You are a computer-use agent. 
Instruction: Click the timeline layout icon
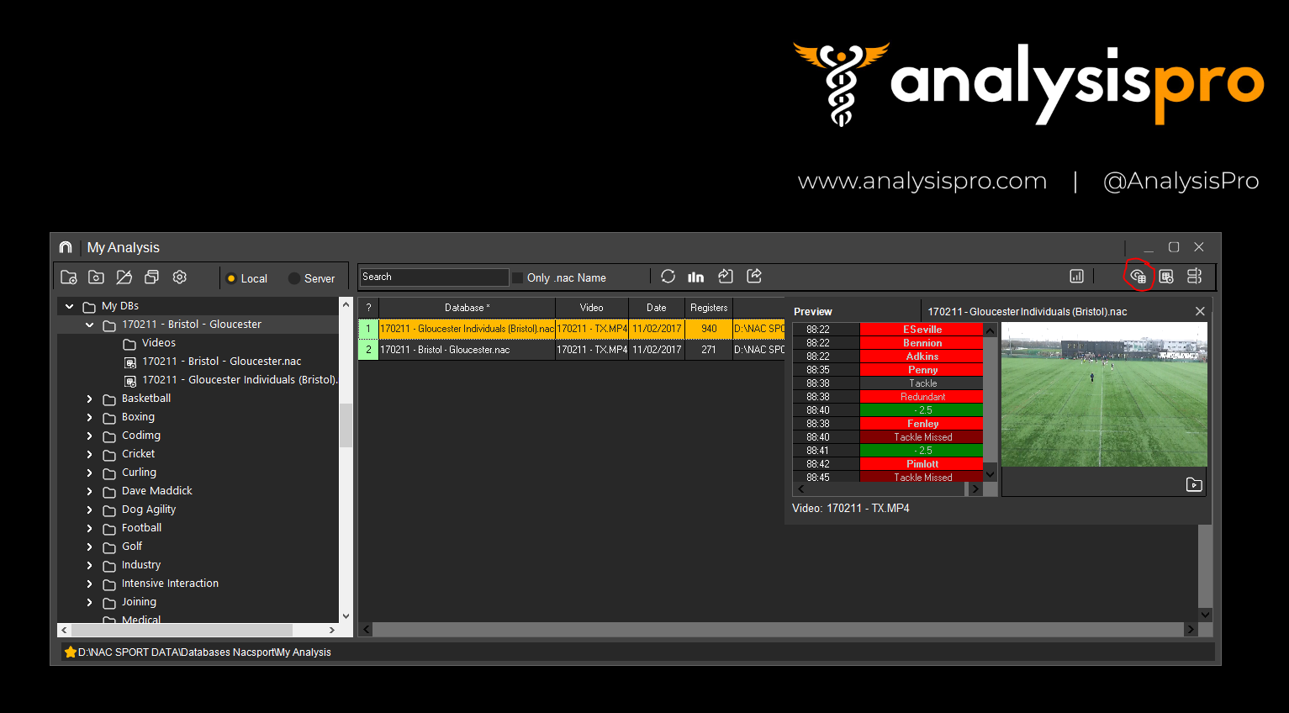click(x=1194, y=276)
